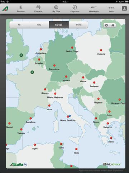Tap the Roma, Fiumicino label
The width and height of the screenshot is (129, 173).
click(x=68, y=120)
